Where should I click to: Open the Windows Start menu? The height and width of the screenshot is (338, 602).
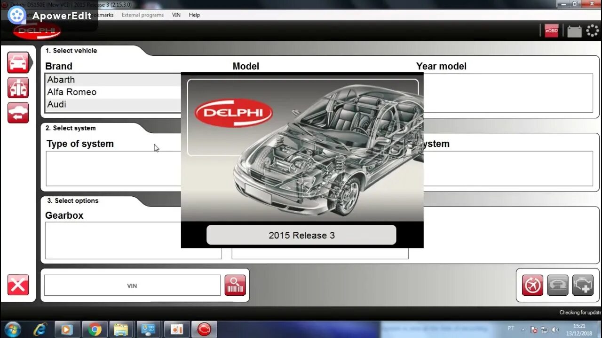[x=12, y=330]
